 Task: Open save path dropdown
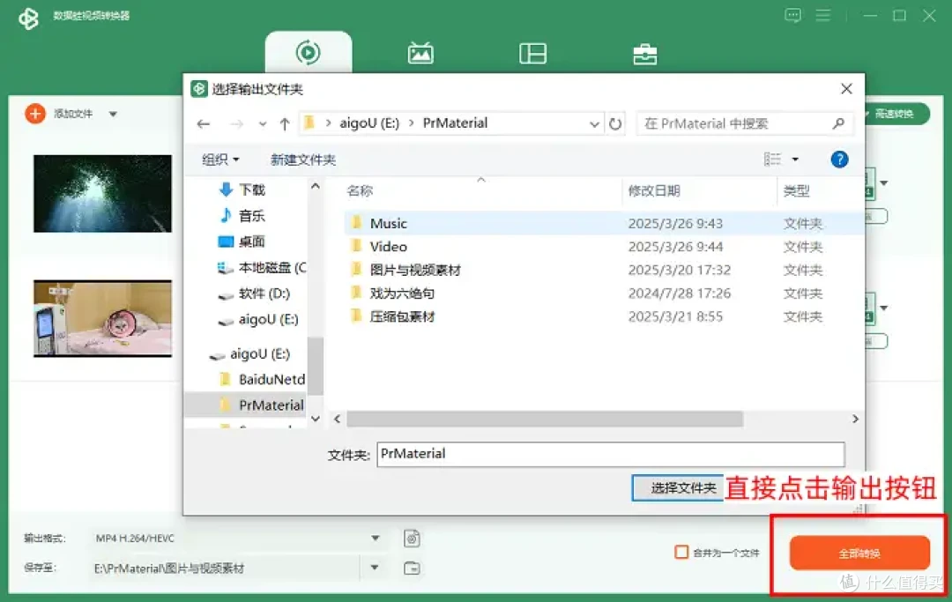(375, 568)
